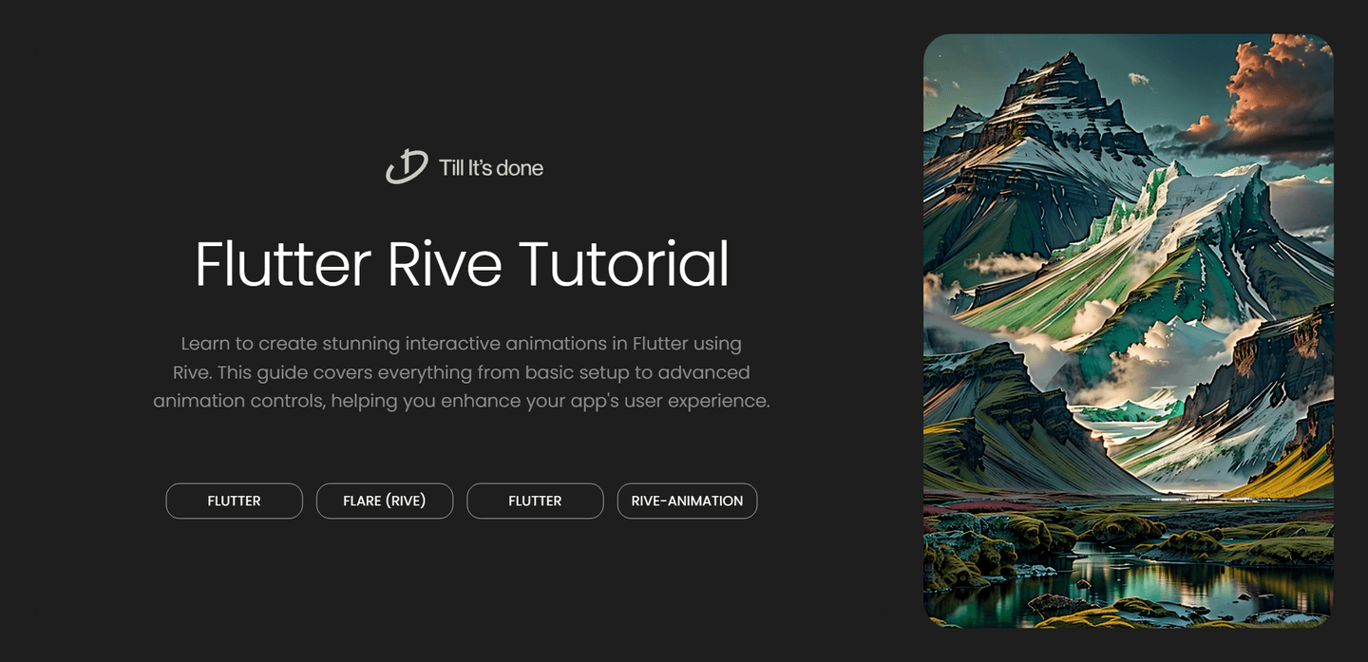1368x662 pixels.
Task: Click the "Till It's done" brand text
Action: click(x=490, y=168)
